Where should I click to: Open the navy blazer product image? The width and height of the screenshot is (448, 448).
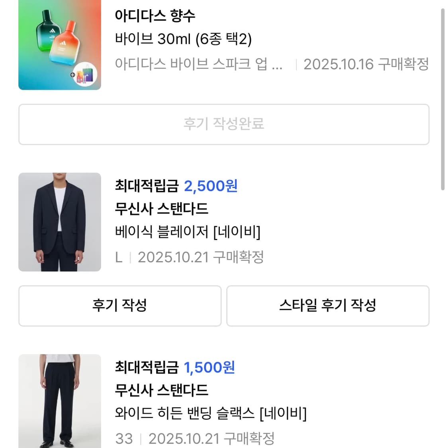tap(60, 222)
